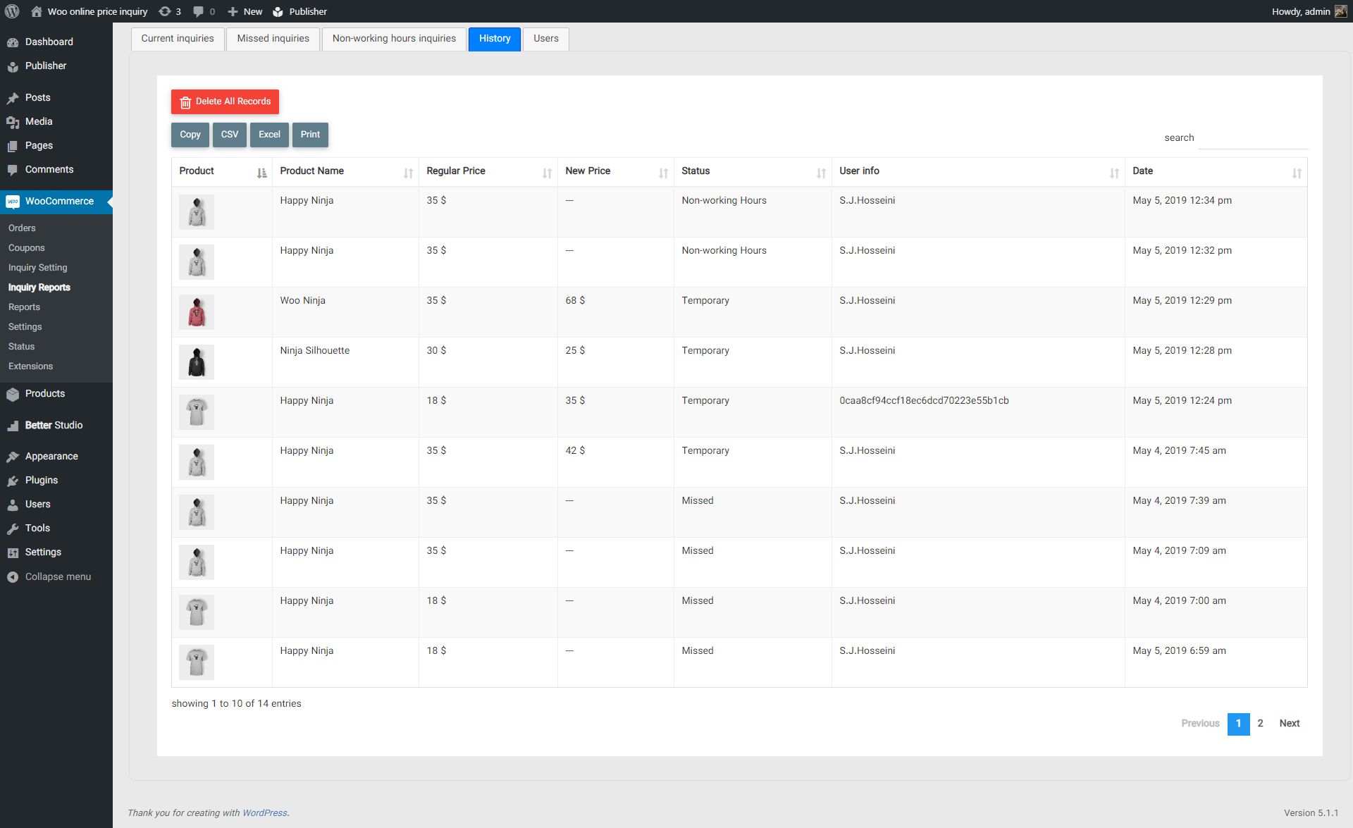Click the Appearance paintbrush icon
Image resolution: width=1353 pixels, height=828 pixels.
(x=13, y=457)
